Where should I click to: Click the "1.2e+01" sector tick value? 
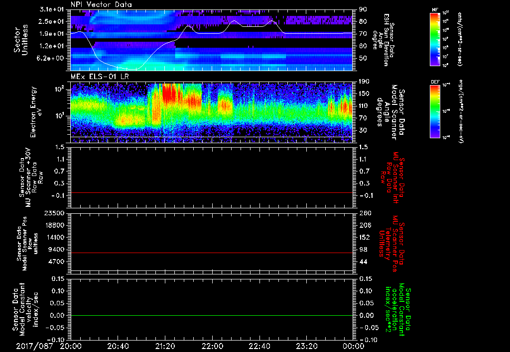click(52, 46)
